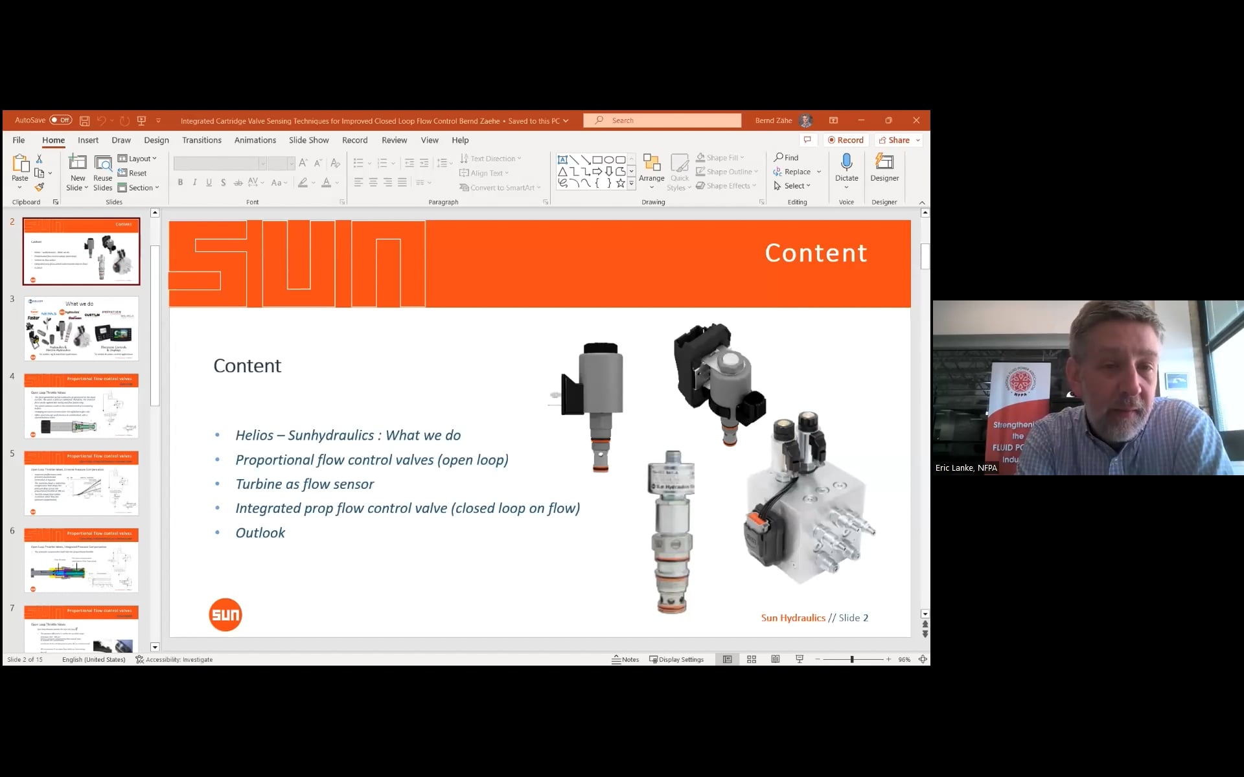This screenshot has height=777, width=1244.
Task: Expand the shapes gallery More arrow
Action: tap(631, 184)
